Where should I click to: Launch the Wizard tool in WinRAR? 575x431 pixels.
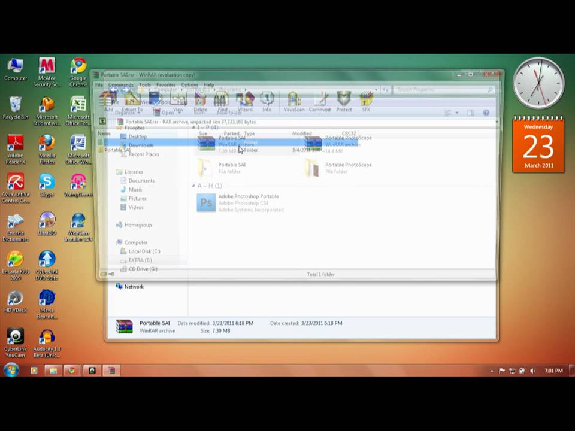245,102
